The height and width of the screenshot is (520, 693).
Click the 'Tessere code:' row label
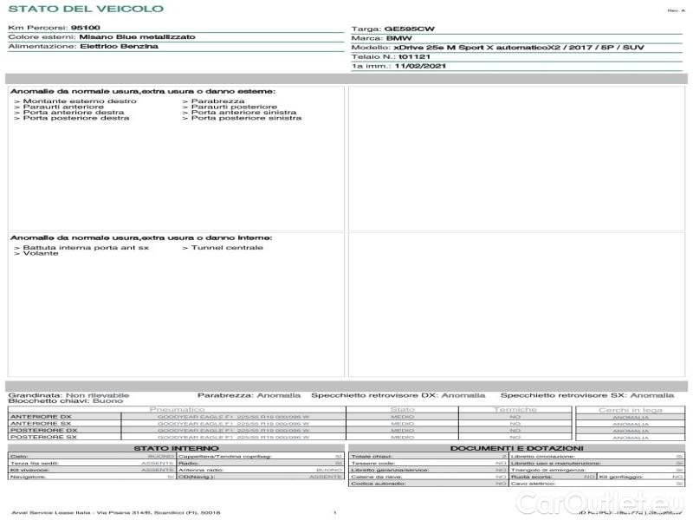(372, 463)
